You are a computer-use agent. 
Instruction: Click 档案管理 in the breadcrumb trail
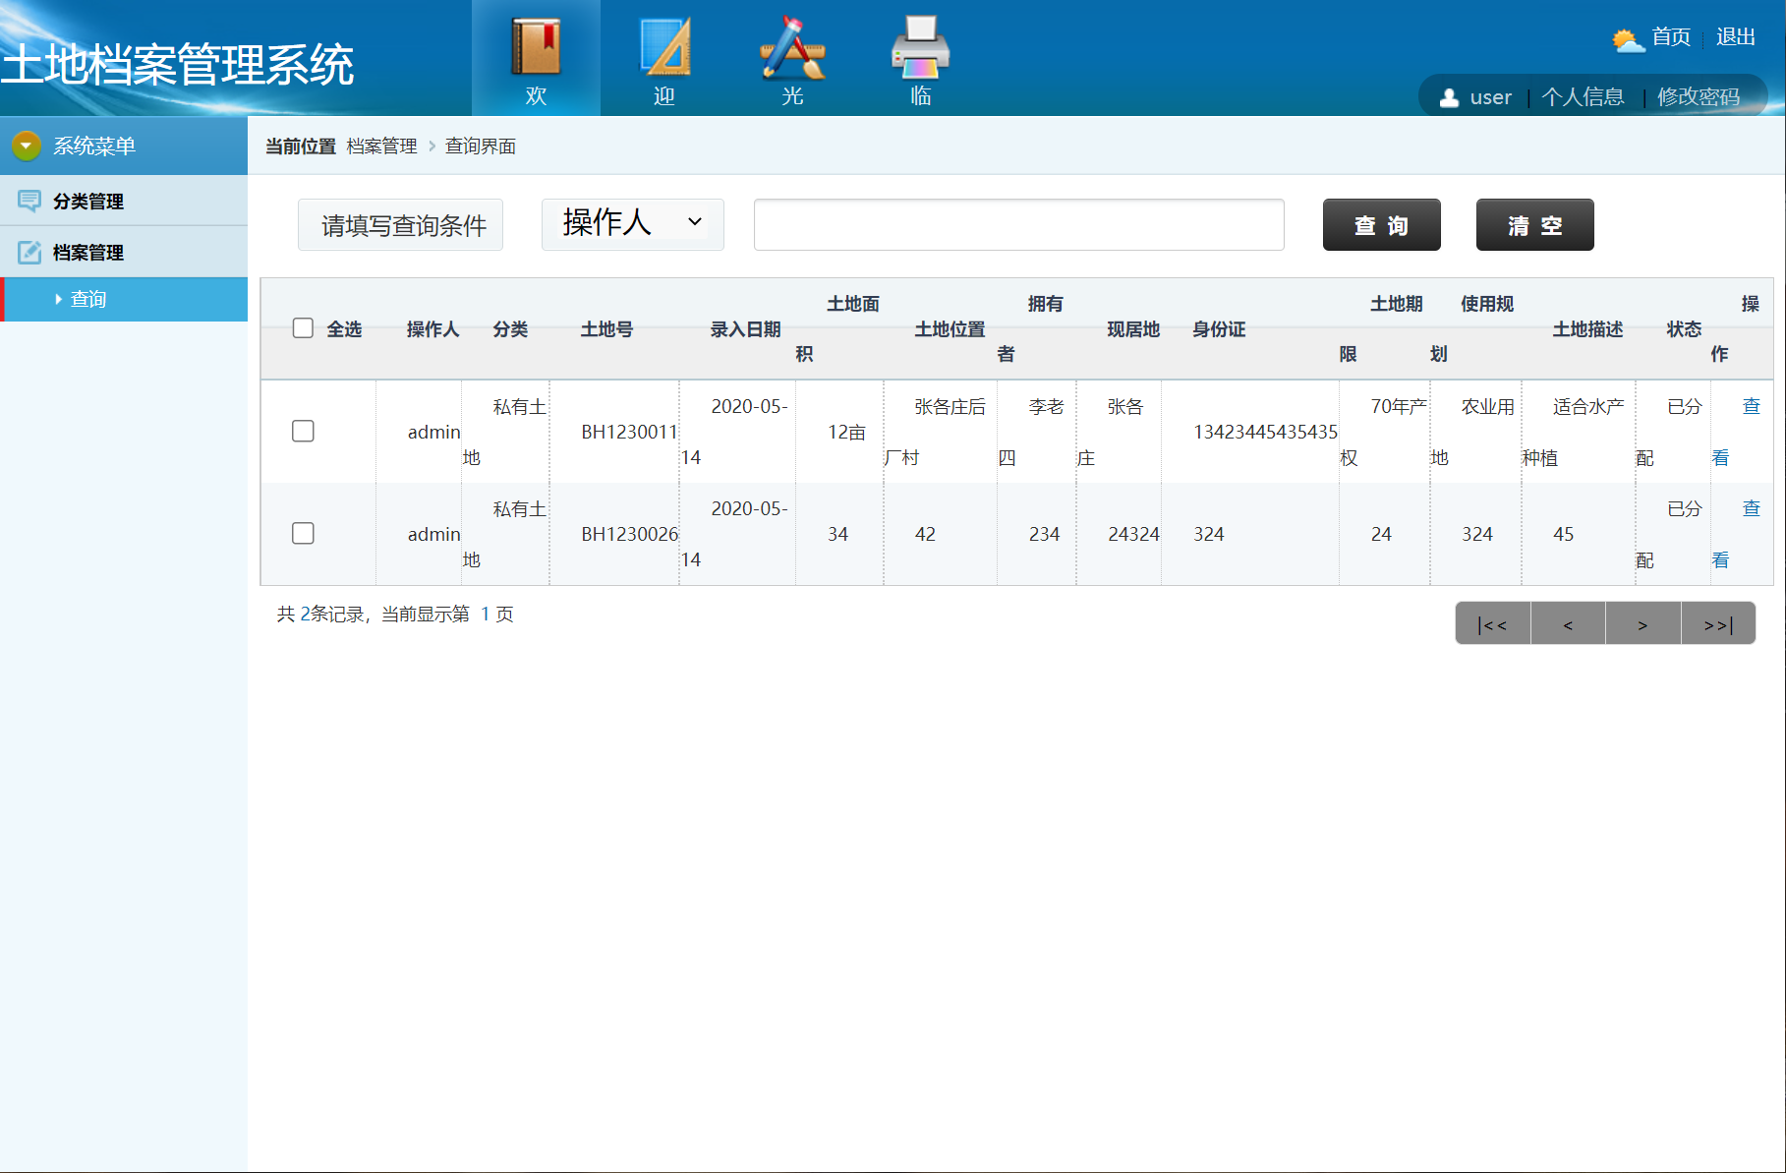pyautogui.click(x=381, y=146)
